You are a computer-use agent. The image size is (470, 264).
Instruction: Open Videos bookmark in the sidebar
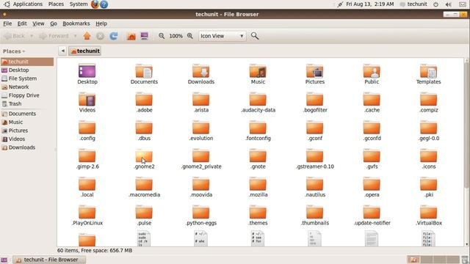click(x=27, y=139)
